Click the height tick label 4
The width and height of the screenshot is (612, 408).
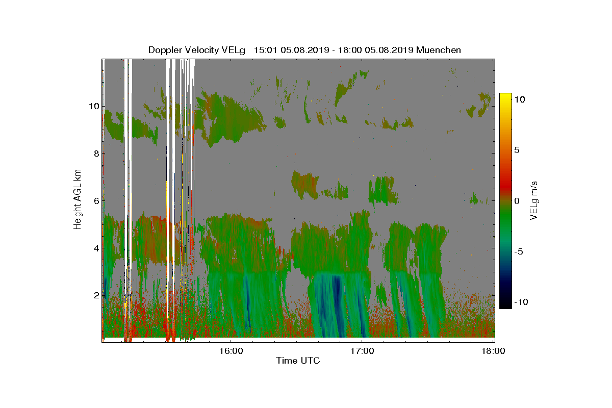click(96, 248)
